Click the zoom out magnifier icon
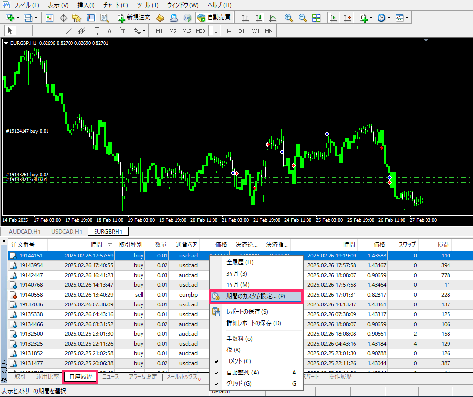The image size is (473, 397). [303, 18]
